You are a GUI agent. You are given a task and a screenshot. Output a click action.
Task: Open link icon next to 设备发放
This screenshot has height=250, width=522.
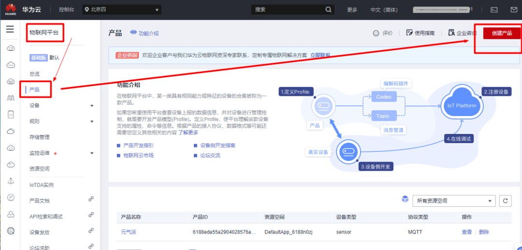91,231
